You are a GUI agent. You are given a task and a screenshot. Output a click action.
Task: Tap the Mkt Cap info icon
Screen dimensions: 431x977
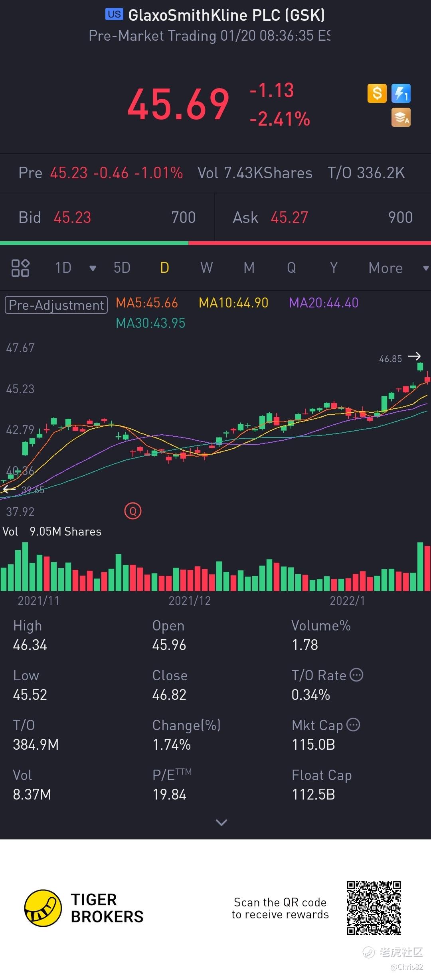point(353,725)
